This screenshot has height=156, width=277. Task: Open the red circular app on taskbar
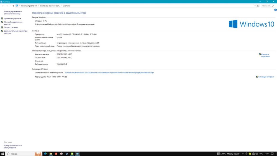point(56,154)
